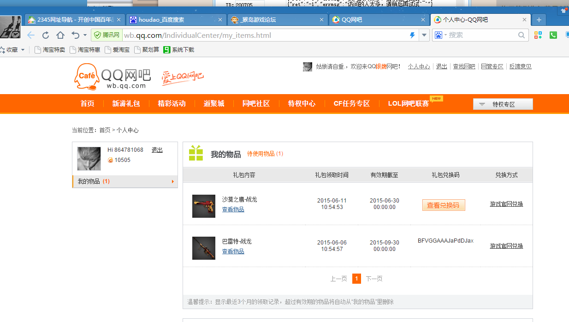The image size is (569, 322).
Task: Open the 网管专区 header link
Action: pos(492,66)
